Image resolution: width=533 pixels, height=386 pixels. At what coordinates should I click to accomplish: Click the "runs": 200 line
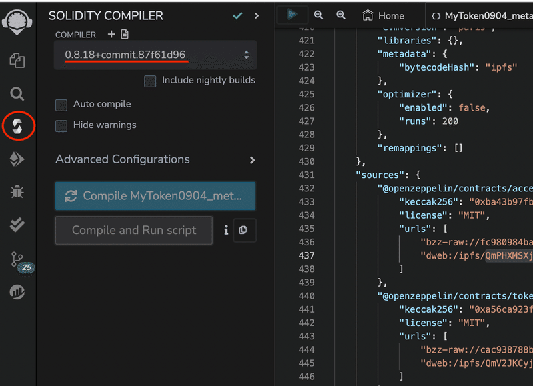pos(428,121)
